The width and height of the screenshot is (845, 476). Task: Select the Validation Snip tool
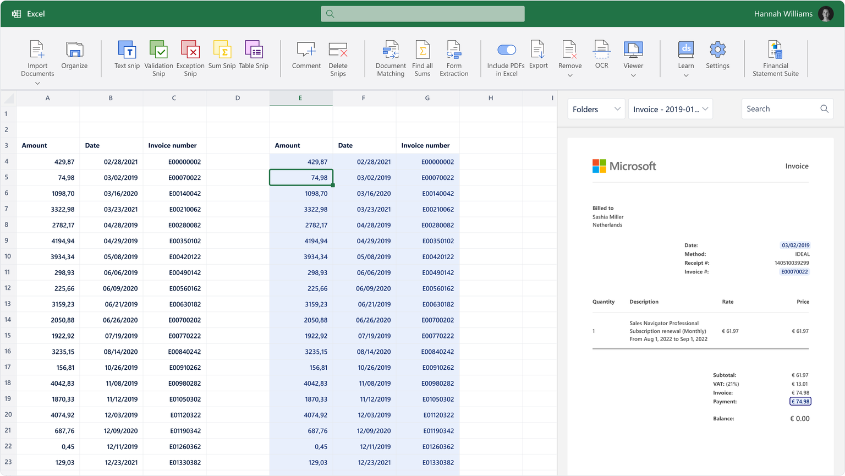tap(158, 51)
